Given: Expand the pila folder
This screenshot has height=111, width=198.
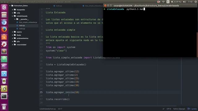Looking at the screenshot, I should point(12,41).
